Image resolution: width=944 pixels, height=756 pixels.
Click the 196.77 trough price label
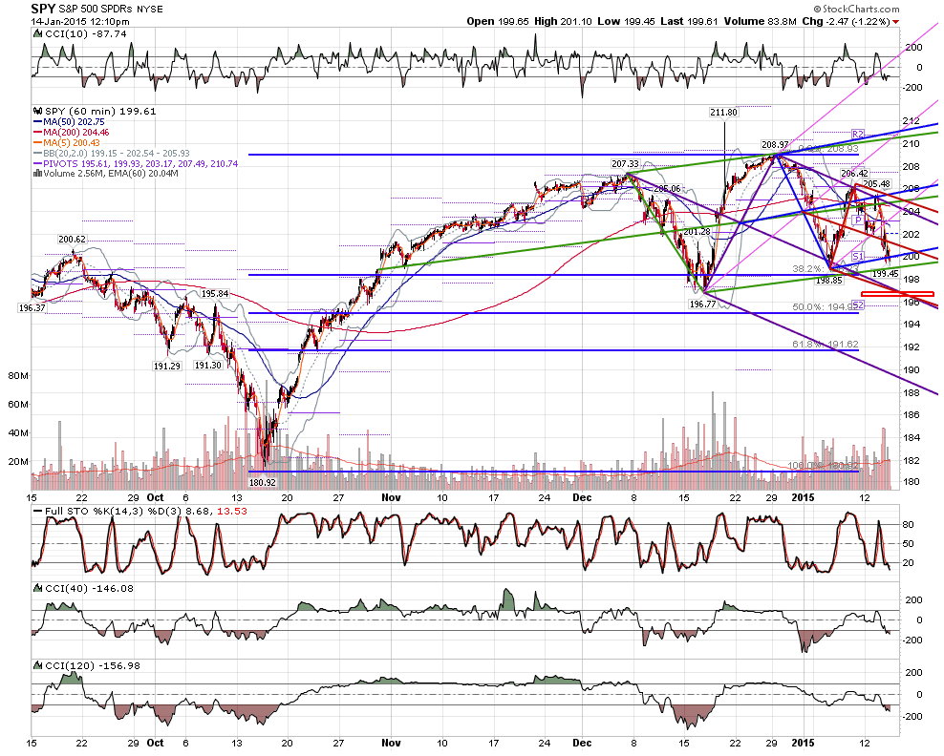point(702,304)
